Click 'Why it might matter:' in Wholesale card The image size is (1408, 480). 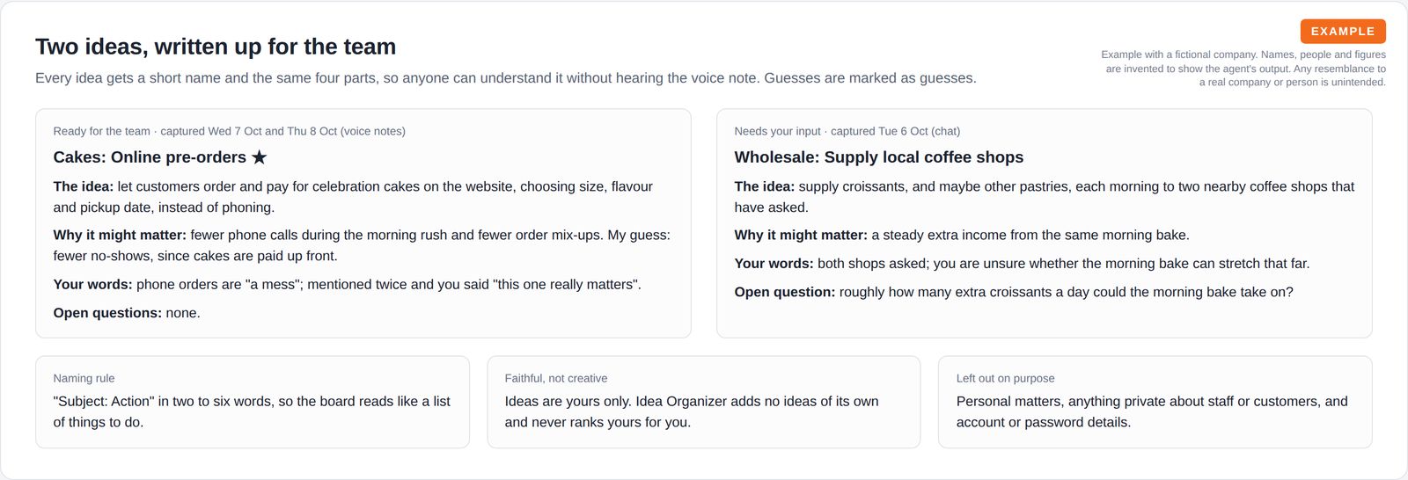pyautogui.click(x=801, y=235)
